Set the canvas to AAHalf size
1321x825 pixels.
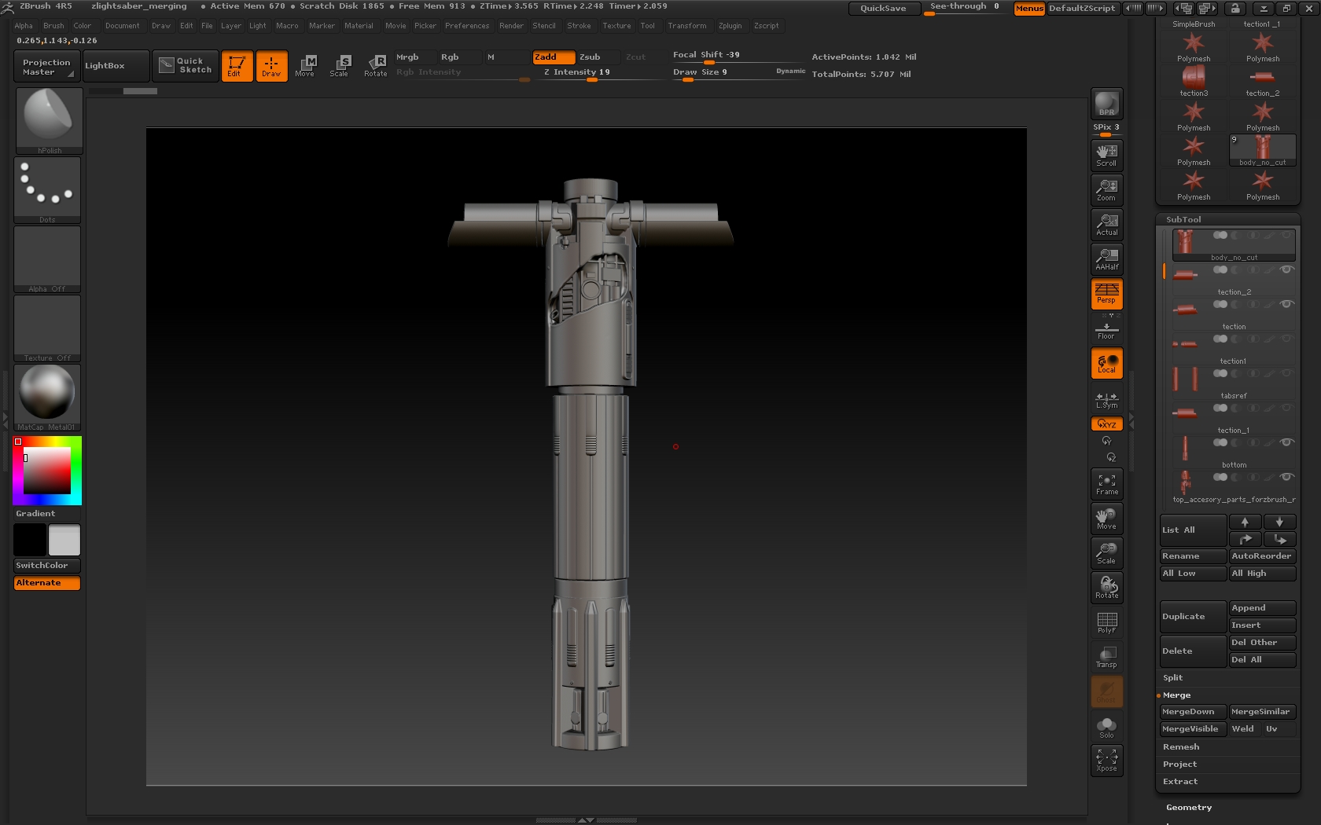coord(1106,259)
